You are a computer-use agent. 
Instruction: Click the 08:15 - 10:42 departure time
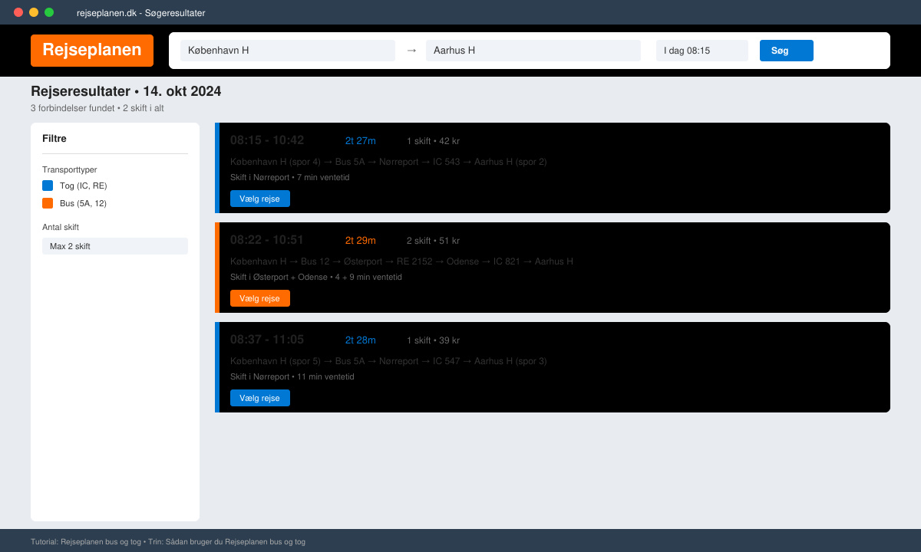click(x=267, y=140)
